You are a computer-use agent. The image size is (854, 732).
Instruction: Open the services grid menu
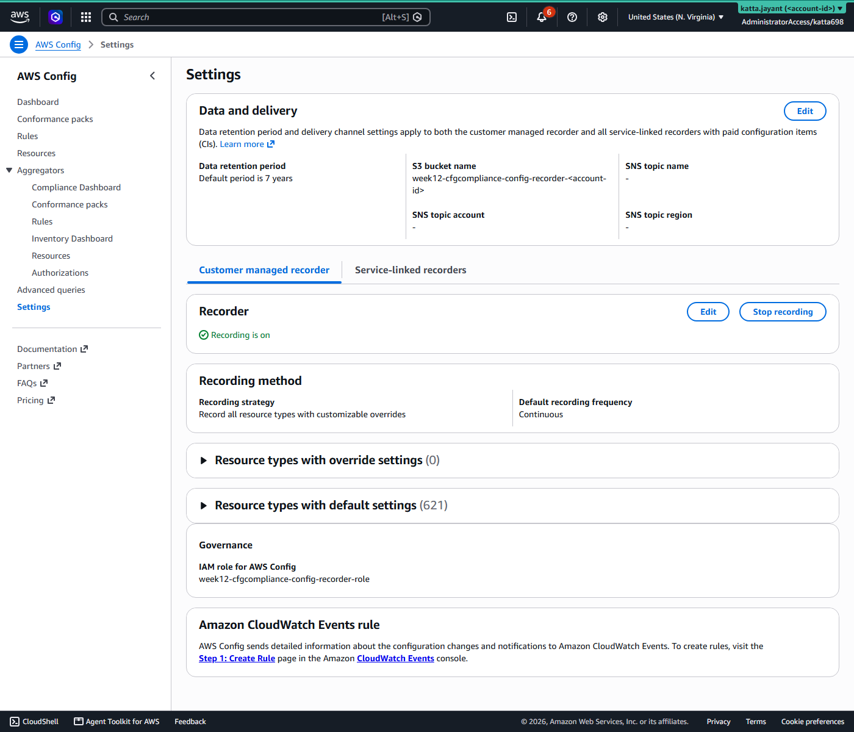(x=86, y=17)
